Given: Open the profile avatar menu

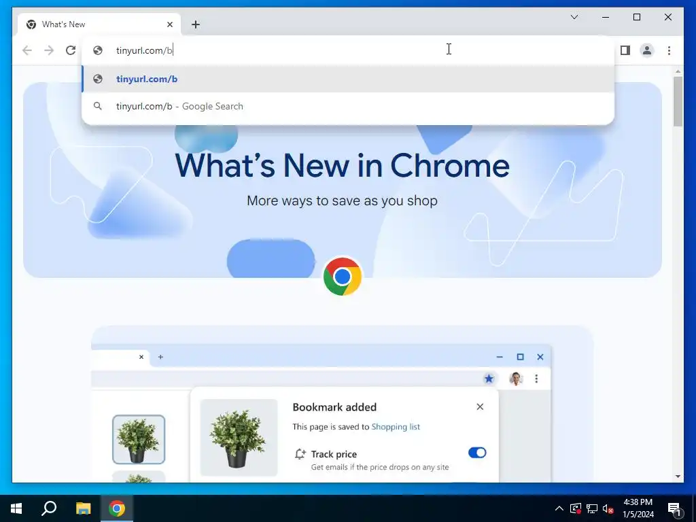Looking at the screenshot, I should tap(647, 50).
